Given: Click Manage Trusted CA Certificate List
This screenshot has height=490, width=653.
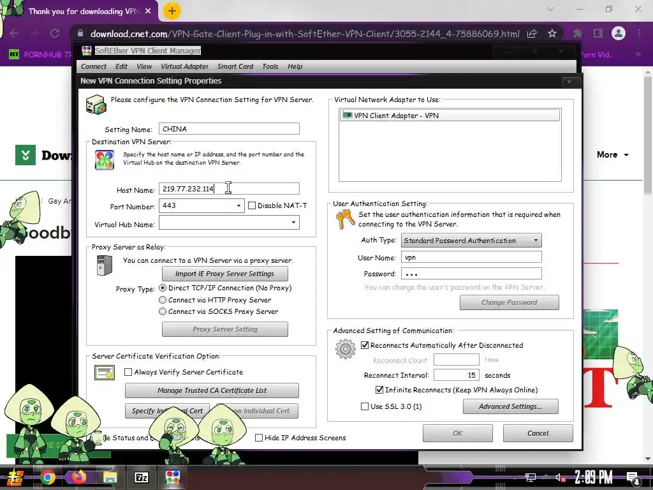Looking at the screenshot, I should pyautogui.click(x=212, y=390).
